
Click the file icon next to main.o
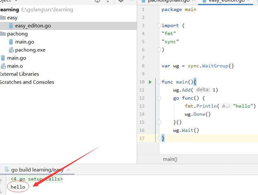point(3,66)
